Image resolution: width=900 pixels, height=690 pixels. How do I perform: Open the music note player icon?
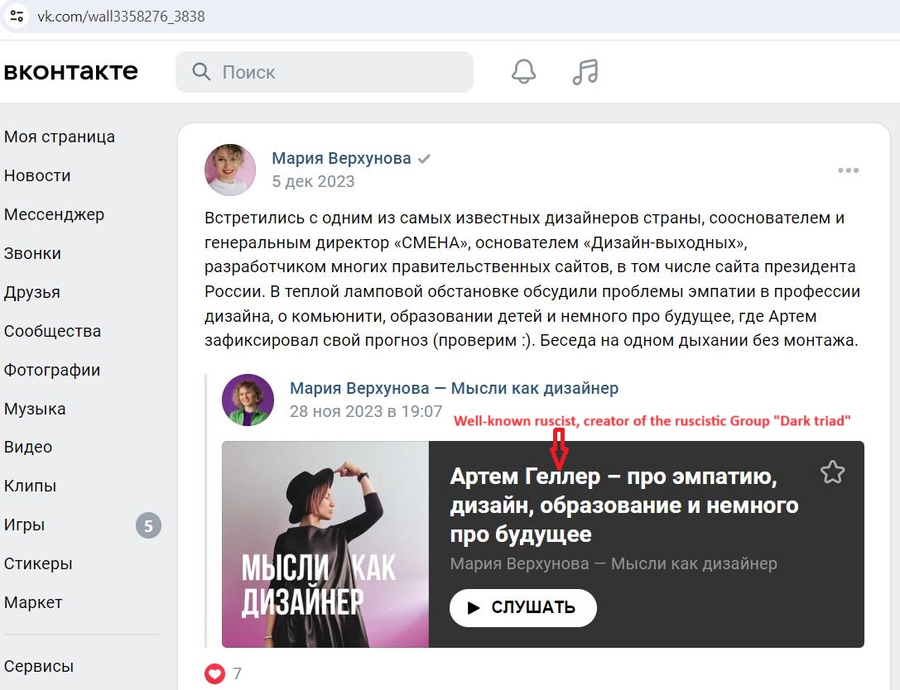pyautogui.click(x=585, y=72)
